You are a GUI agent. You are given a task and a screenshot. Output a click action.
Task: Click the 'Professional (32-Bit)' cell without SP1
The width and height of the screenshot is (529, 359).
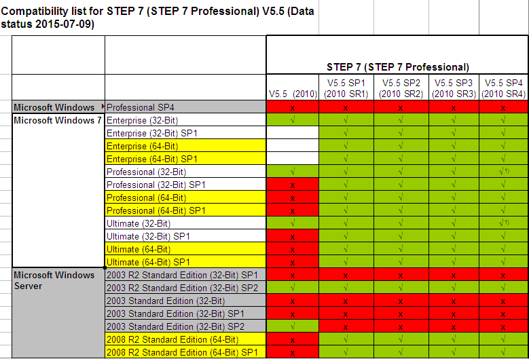pyautogui.click(x=185, y=171)
